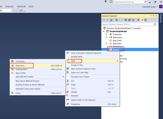Click the Controller... document icon

12,61
